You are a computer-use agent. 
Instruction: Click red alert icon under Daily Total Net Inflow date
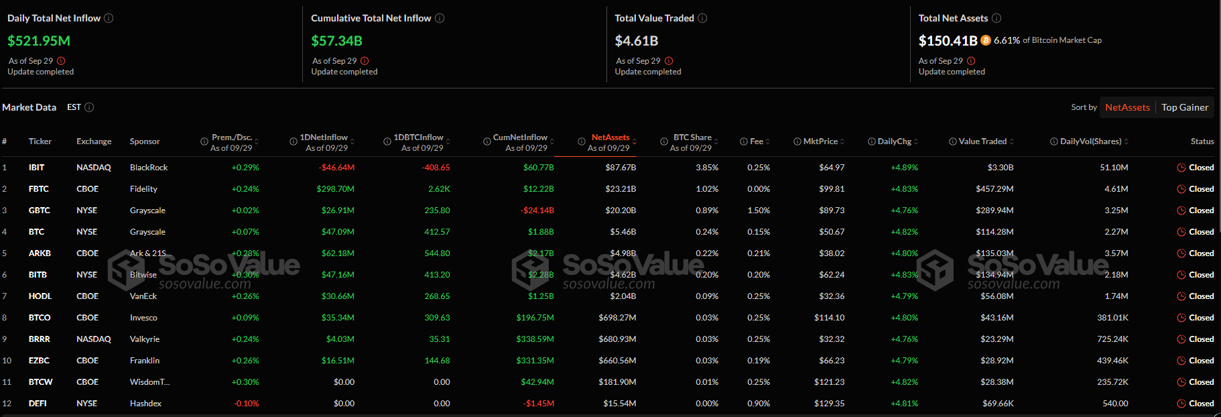[x=62, y=61]
